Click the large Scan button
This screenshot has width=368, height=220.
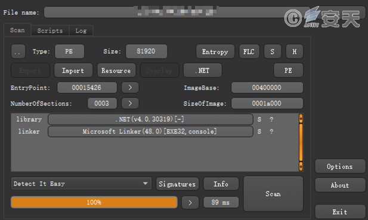pyautogui.click(x=273, y=194)
